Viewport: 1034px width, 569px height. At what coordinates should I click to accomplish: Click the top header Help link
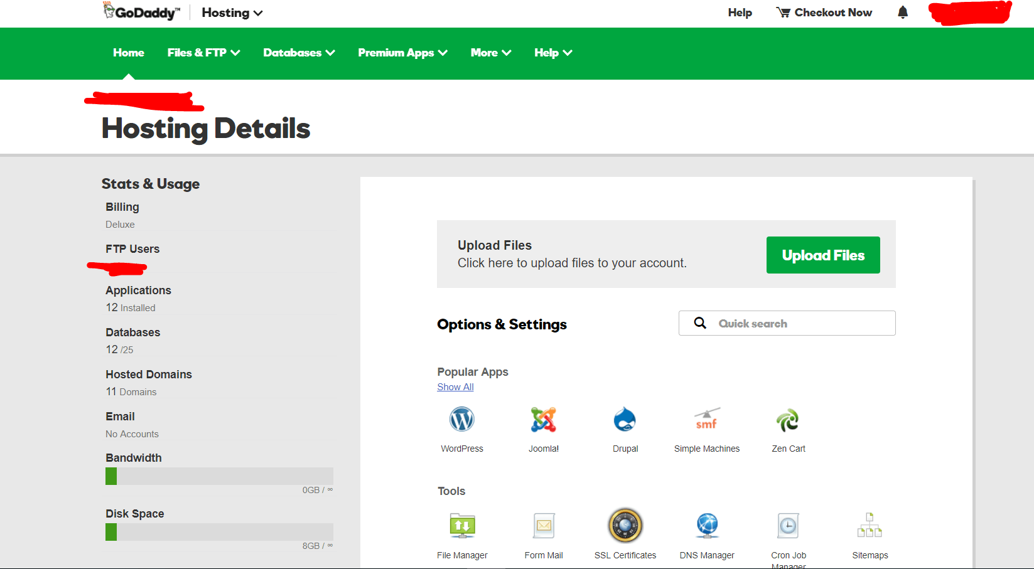[740, 13]
